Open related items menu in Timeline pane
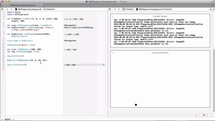Viewport: 215px width, 121px height. point(110,9)
